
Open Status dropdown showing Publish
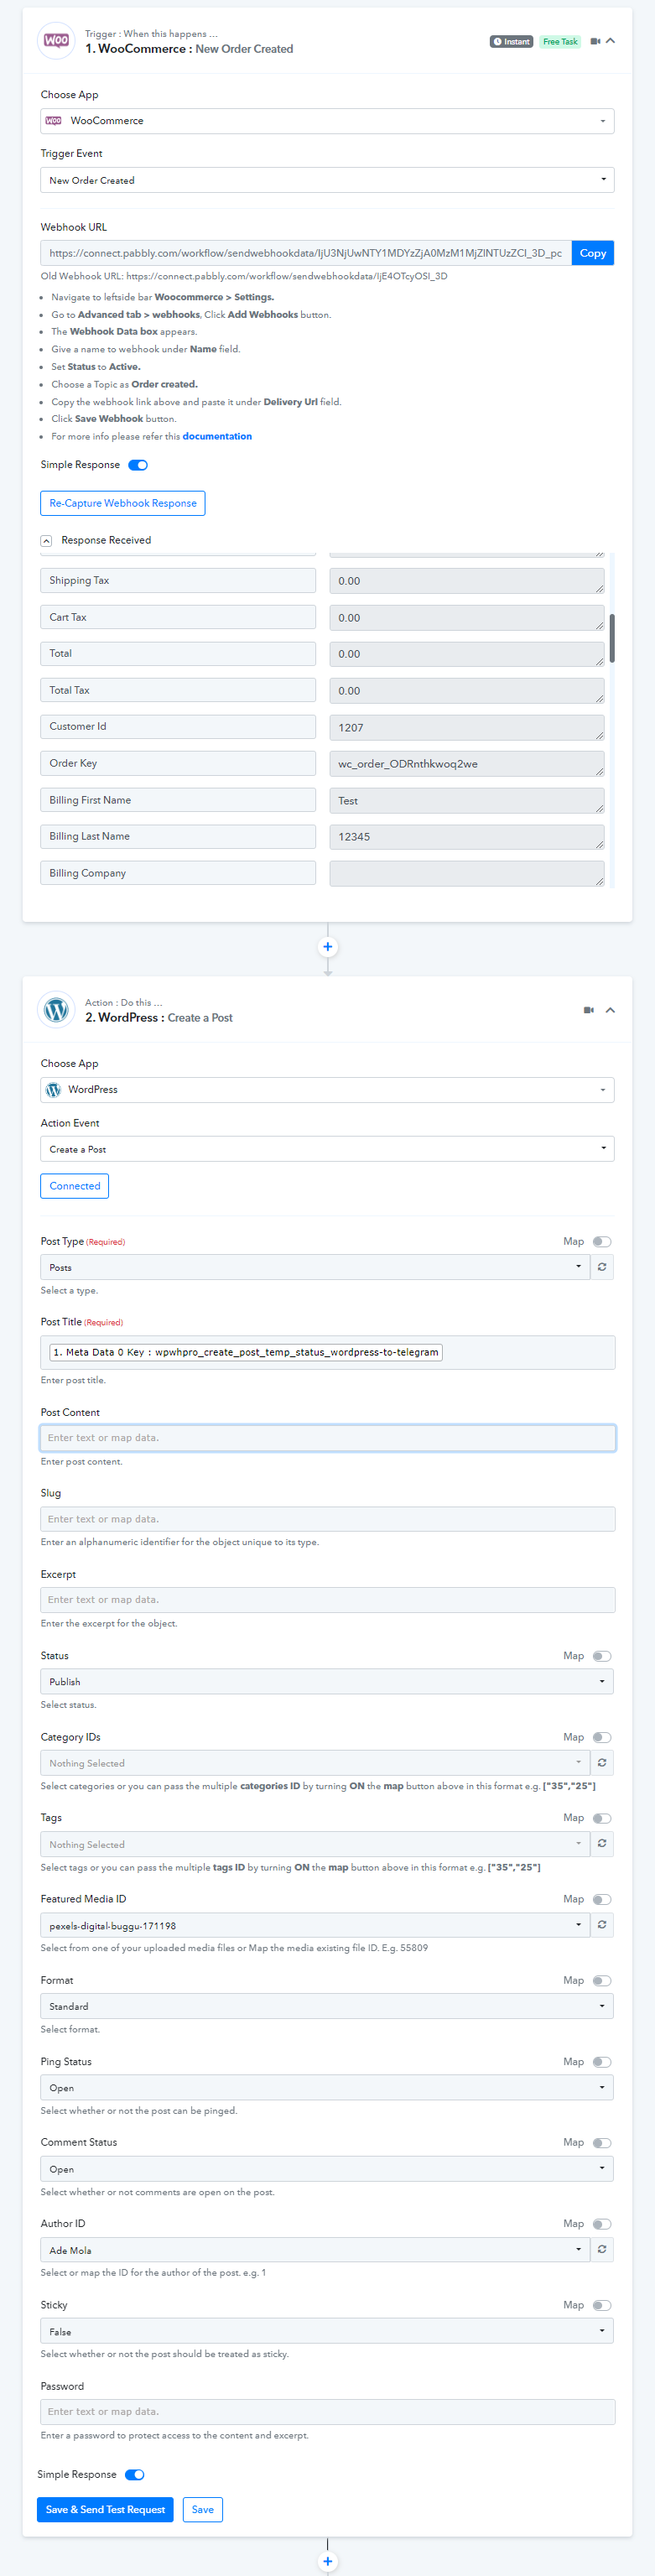click(327, 1682)
